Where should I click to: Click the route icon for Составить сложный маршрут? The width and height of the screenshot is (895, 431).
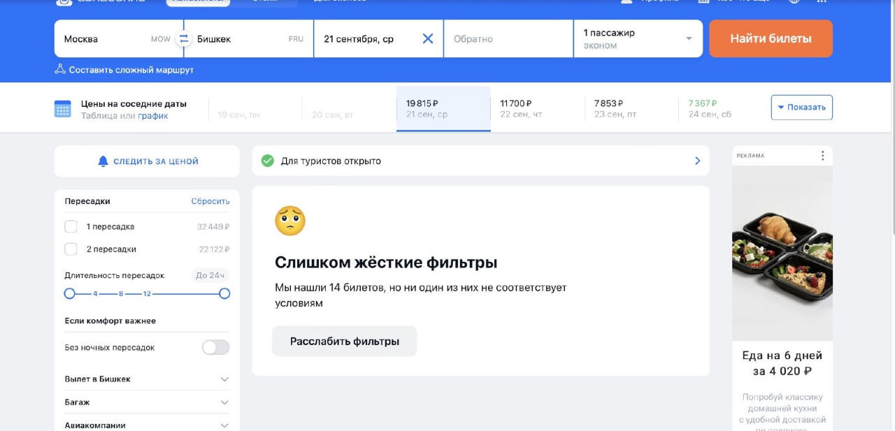60,69
